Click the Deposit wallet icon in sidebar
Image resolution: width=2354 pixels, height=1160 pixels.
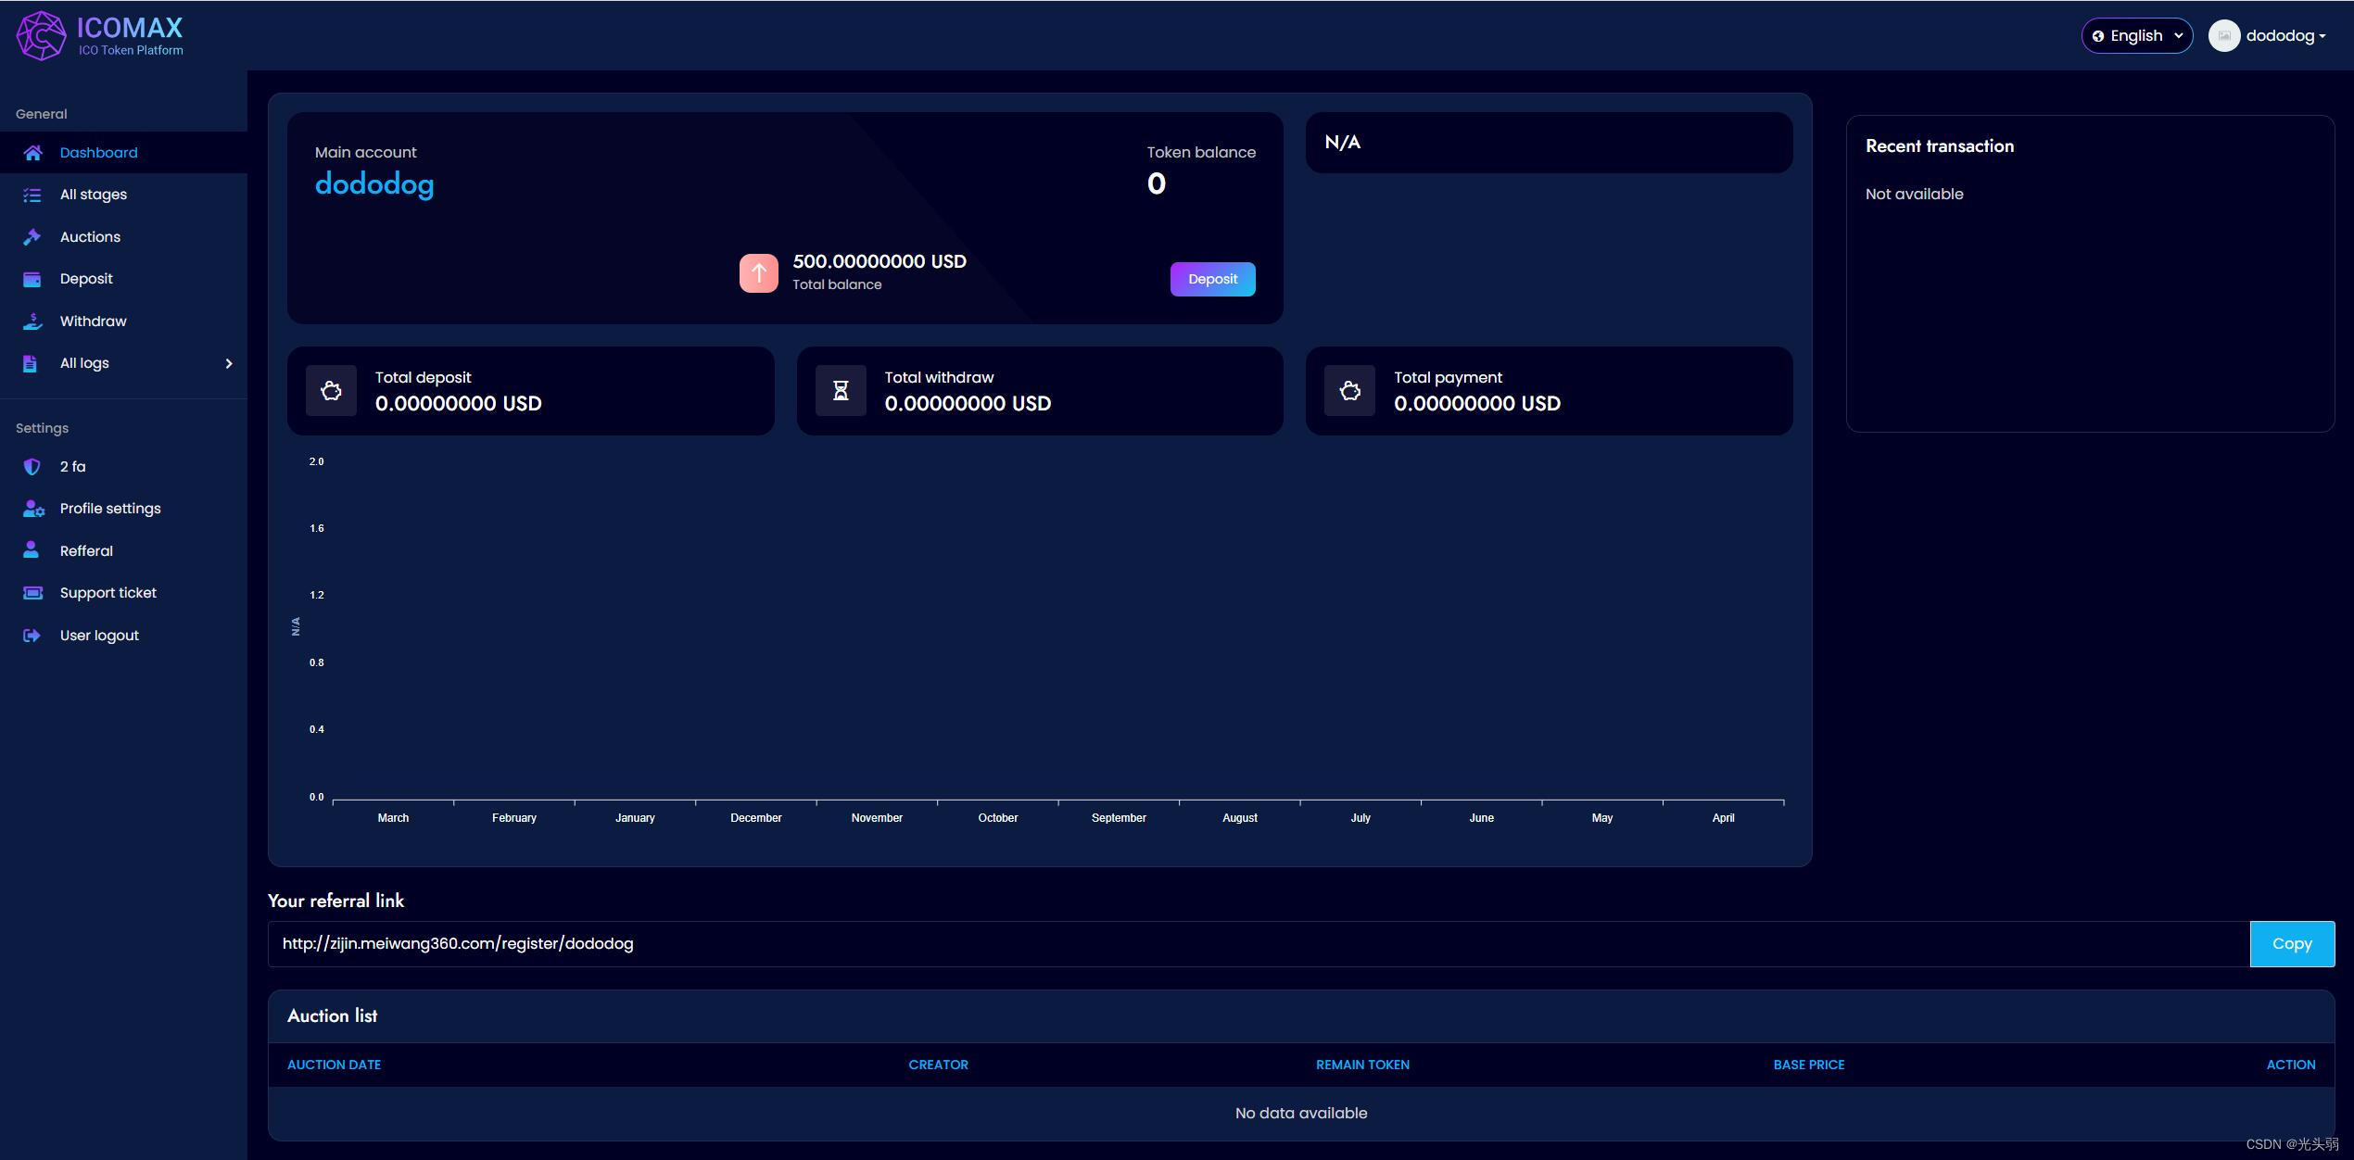click(32, 279)
